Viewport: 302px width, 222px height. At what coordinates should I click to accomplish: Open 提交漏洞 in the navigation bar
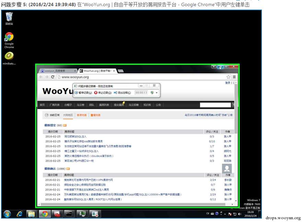pyautogui.click(x=119, y=105)
